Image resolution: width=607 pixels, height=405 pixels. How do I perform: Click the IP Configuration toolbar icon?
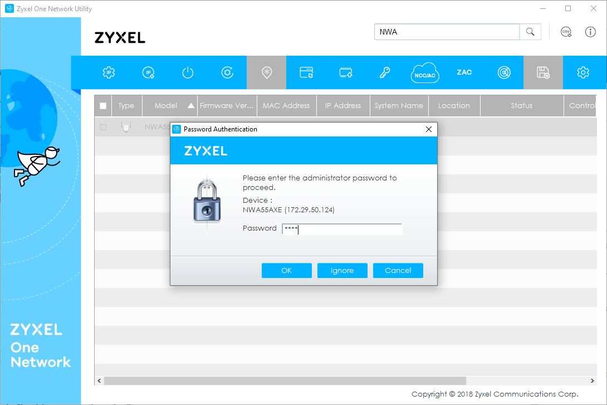pyautogui.click(x=109, y=72)
